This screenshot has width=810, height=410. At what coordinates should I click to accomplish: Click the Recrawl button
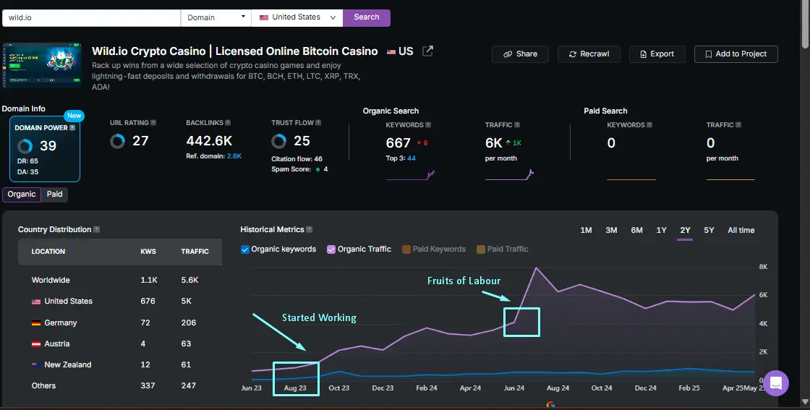coord(589,54)
